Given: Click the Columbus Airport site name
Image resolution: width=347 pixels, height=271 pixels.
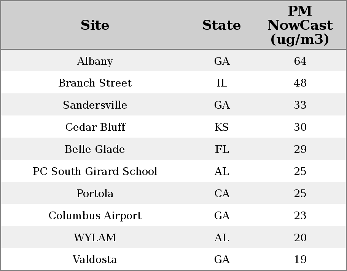Looking at the screenshot, I should (x=95, y=216).
